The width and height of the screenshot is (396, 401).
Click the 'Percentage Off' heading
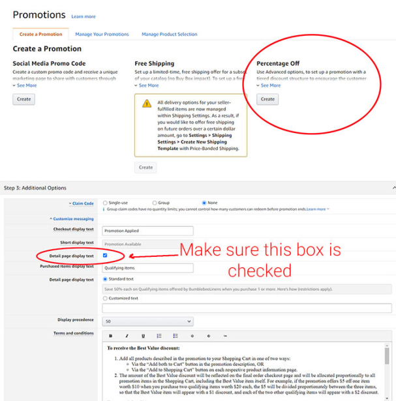point(278,63)
